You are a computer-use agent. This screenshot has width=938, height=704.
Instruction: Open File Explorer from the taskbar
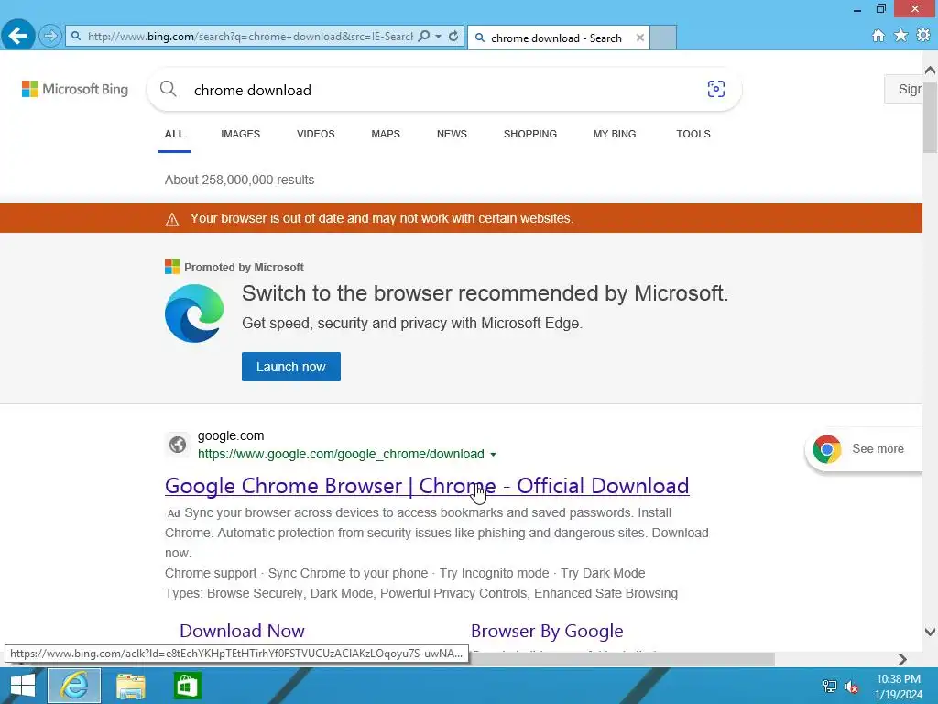[x=130, y=686]
